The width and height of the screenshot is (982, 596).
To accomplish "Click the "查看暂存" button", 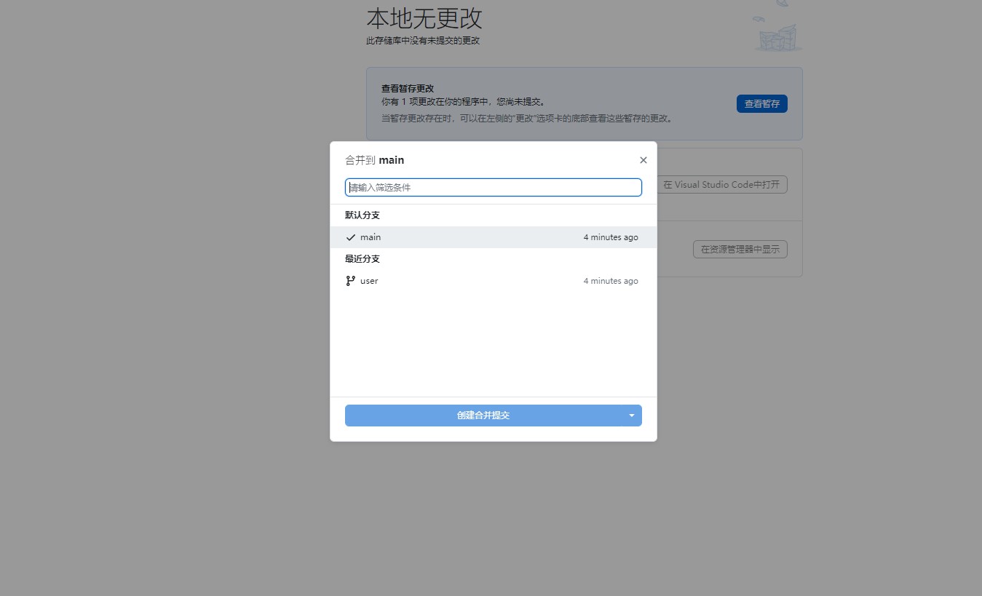I will coord(761,103).
